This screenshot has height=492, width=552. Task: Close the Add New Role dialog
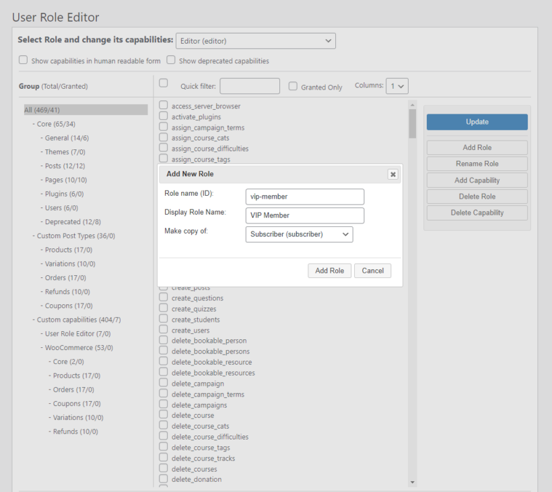[393, 174]
